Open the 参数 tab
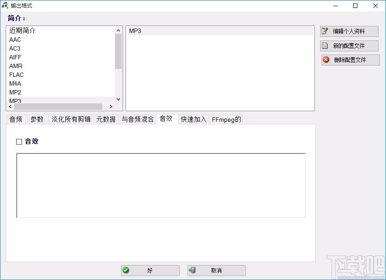 37,120
